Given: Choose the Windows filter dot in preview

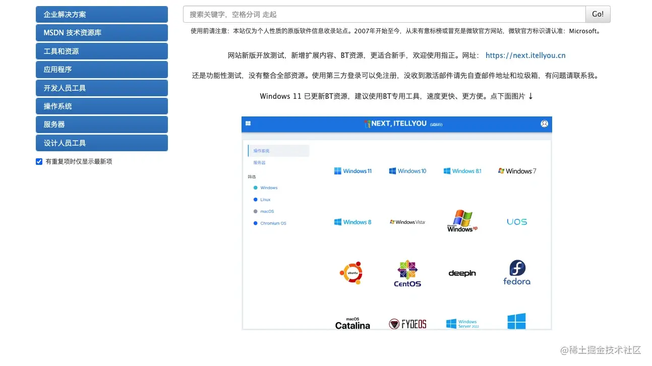Looking at the screenshot, I should [256, 188].
